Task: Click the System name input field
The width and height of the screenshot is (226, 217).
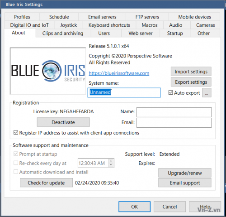Action: click(x=124, y=92)
